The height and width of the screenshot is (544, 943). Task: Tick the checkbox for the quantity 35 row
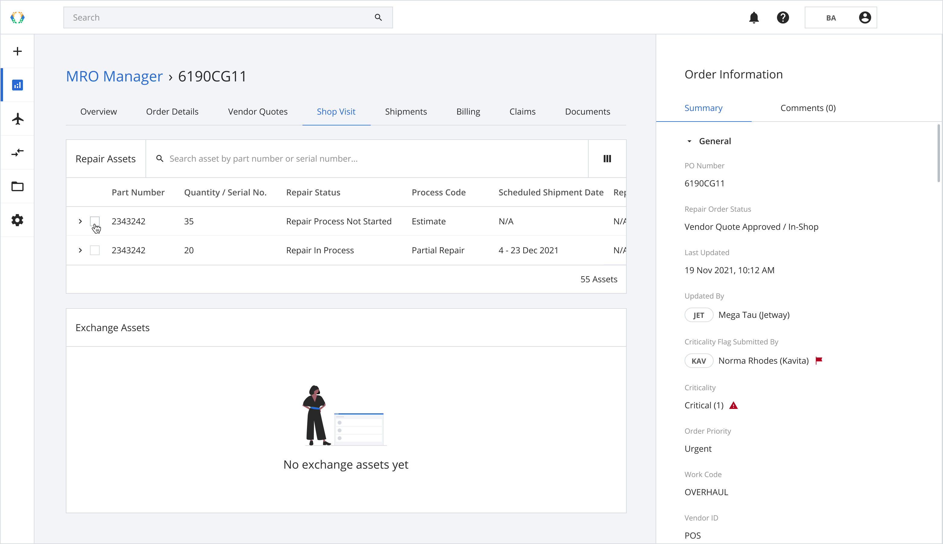[94, 221]
